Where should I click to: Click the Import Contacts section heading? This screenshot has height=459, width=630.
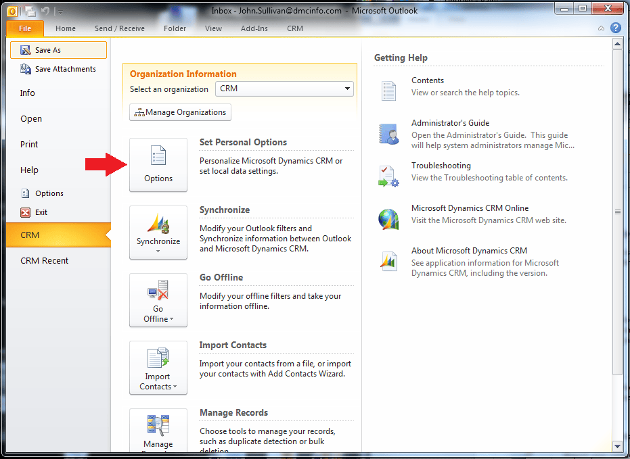233,345
